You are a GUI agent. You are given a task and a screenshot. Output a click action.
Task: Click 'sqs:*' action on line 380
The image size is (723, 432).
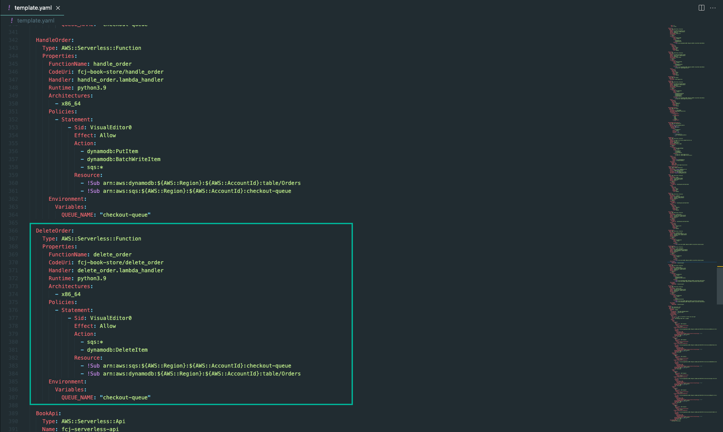pos(95,342)
